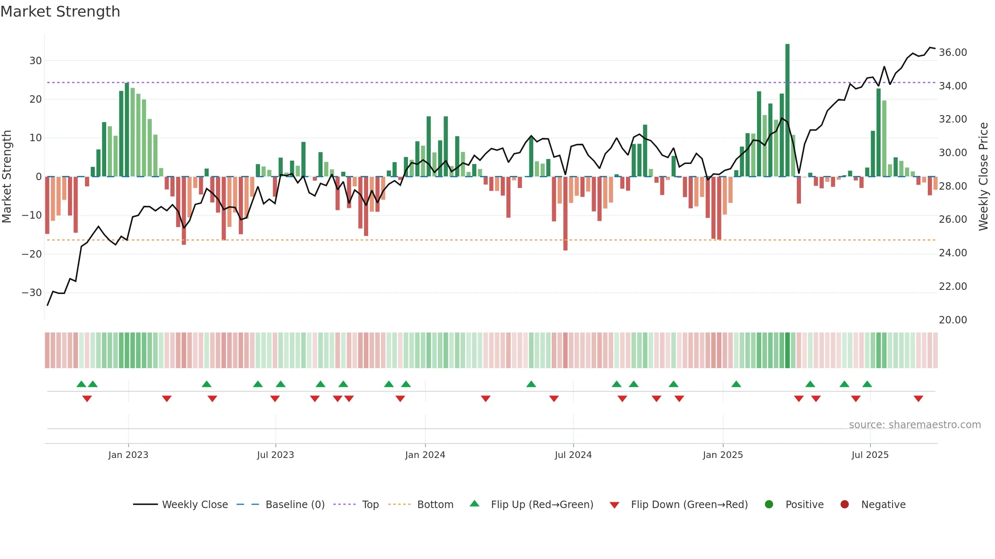Click the Jan 2023 axis label

128,455
